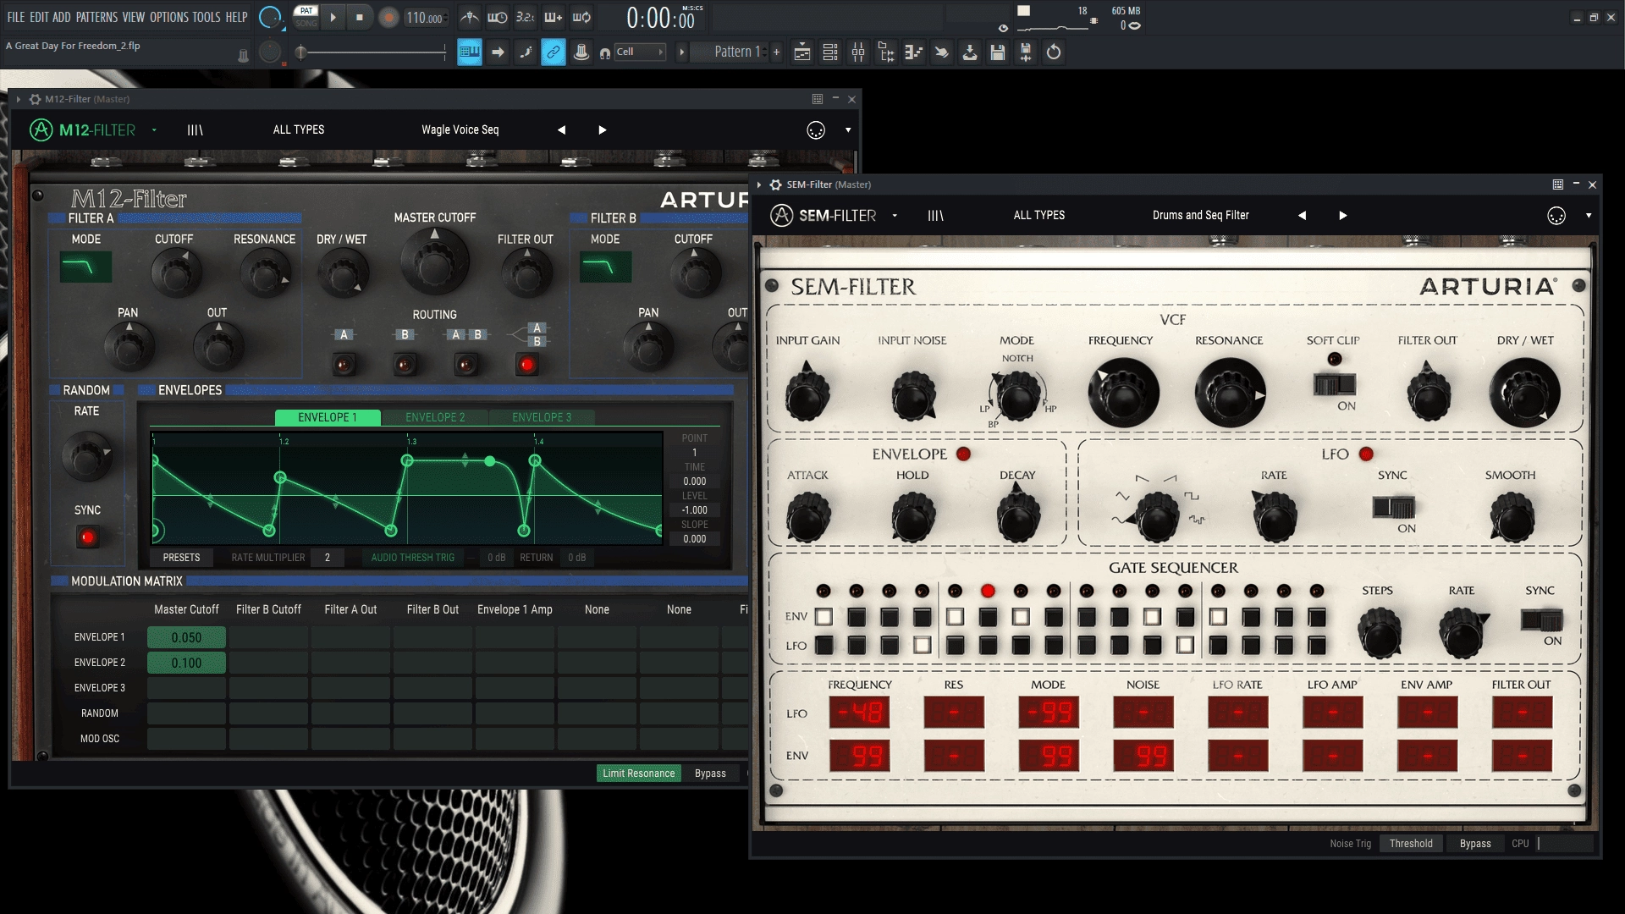Toggle the Random SYNC button

click(x=87, y=537)
